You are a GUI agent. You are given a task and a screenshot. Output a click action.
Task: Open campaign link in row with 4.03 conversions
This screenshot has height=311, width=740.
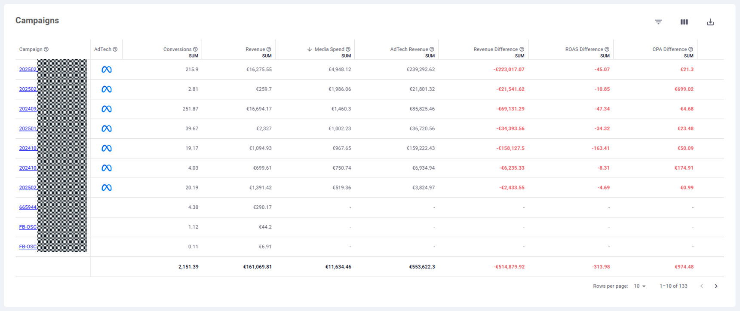[28, 168]
